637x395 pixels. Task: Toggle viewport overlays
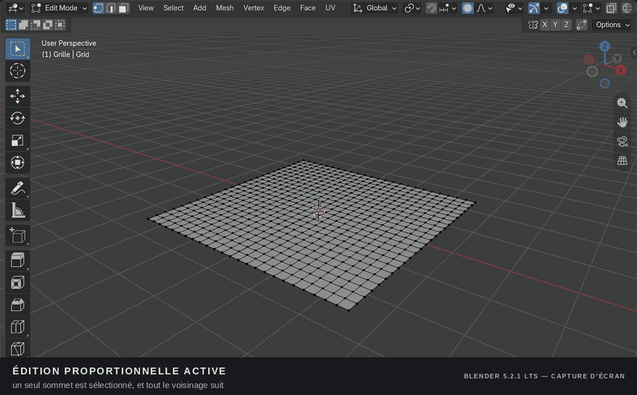(562, 8)
